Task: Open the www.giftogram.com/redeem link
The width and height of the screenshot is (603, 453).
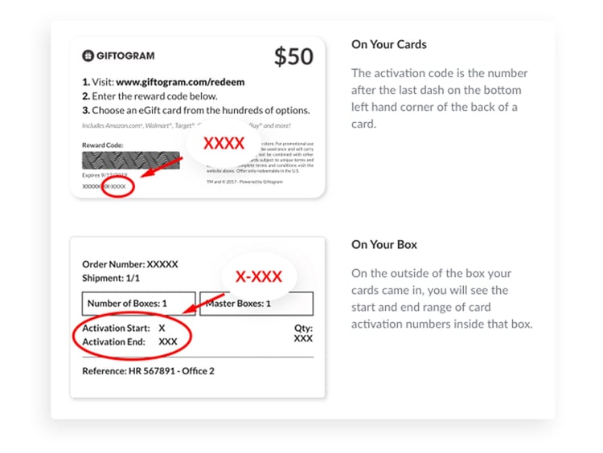Action: pyautogui.click(x=180, y=82)
